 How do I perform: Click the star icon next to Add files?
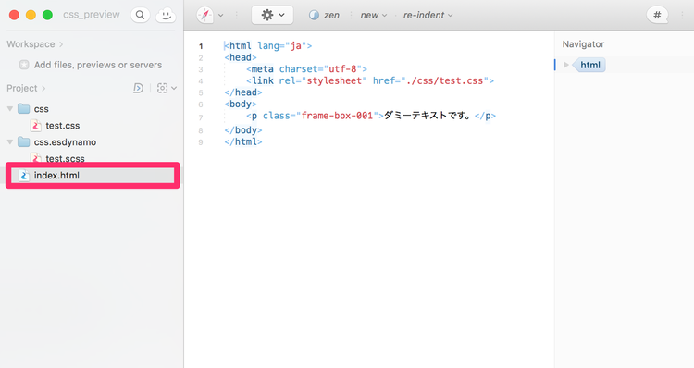tap(24, 65)
